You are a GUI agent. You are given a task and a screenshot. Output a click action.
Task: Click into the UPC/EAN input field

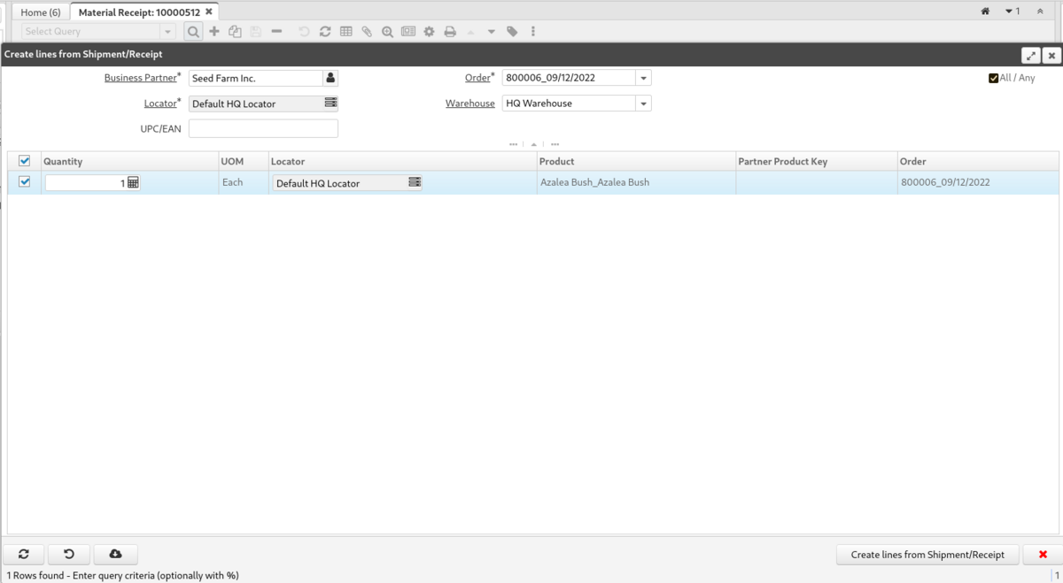(x=263, y=129)
